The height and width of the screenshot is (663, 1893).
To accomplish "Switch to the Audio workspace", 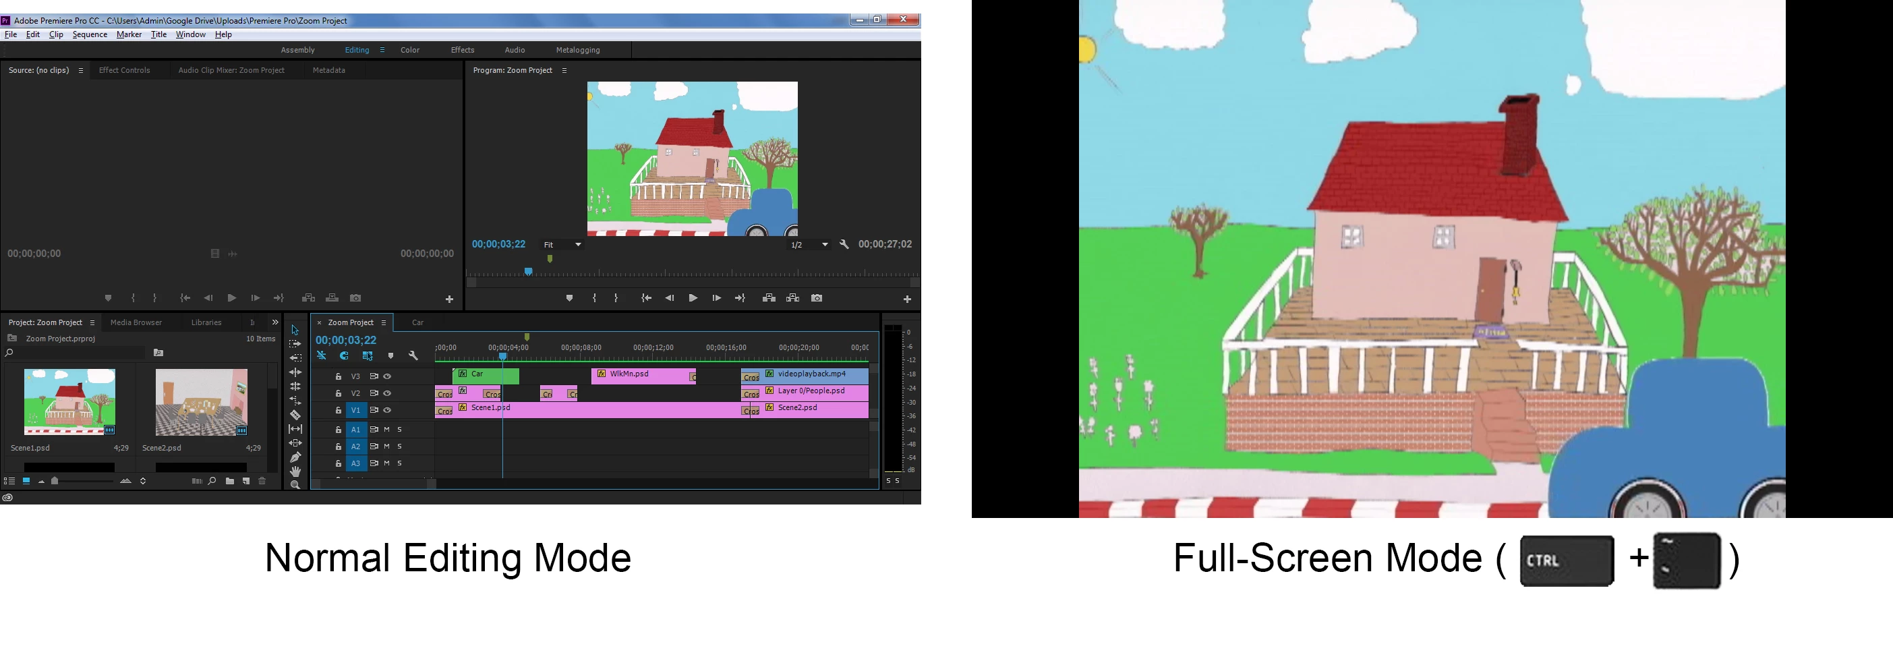I will pyautogui.click(x=515, y=50).
